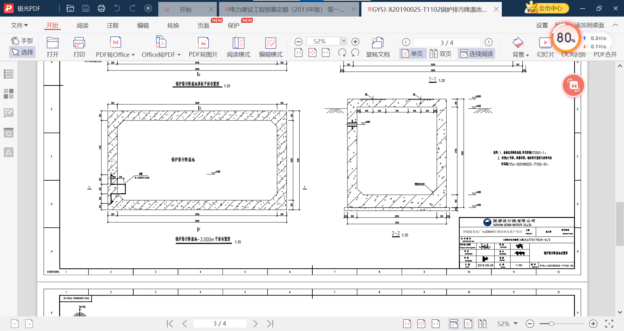
Task: Set actual size 1:1 view in ribbon
Action: click(298, 52)
